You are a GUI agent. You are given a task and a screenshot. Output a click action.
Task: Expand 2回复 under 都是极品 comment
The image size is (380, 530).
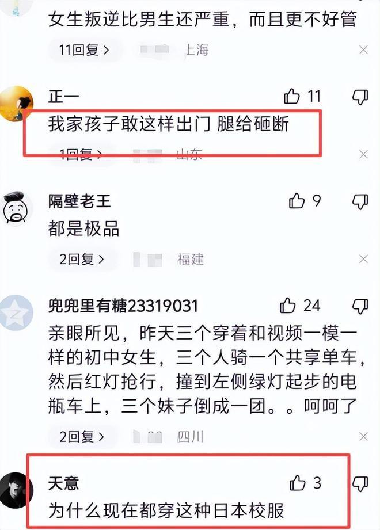tap(82, 260)
